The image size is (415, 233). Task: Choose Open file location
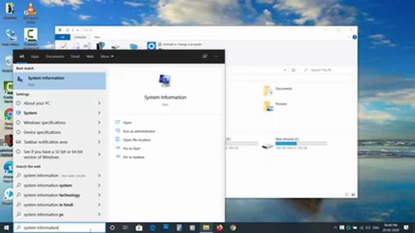(137, 140)
